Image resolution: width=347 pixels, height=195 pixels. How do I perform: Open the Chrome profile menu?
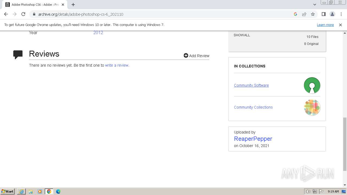pyautogui.click(x=332, y=14)
